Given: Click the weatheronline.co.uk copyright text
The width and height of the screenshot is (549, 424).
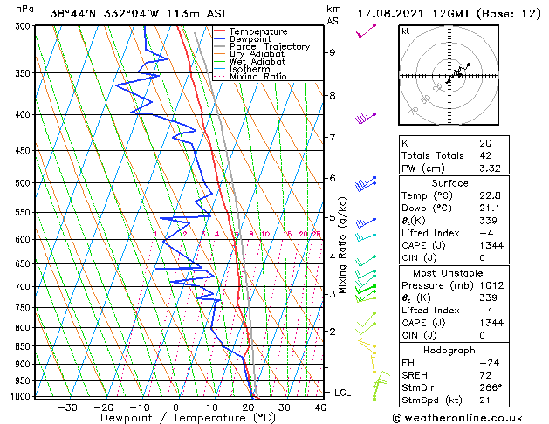Looking at the screenshot, I should pyautogui.click(x=457, y=418).
